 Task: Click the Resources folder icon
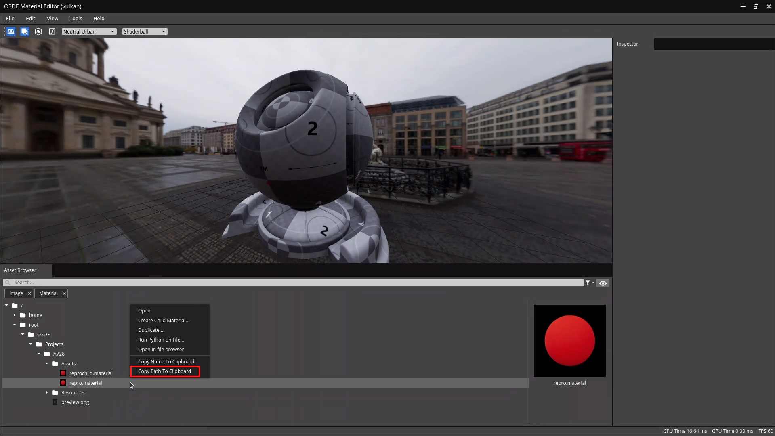(x=55, y=392)
